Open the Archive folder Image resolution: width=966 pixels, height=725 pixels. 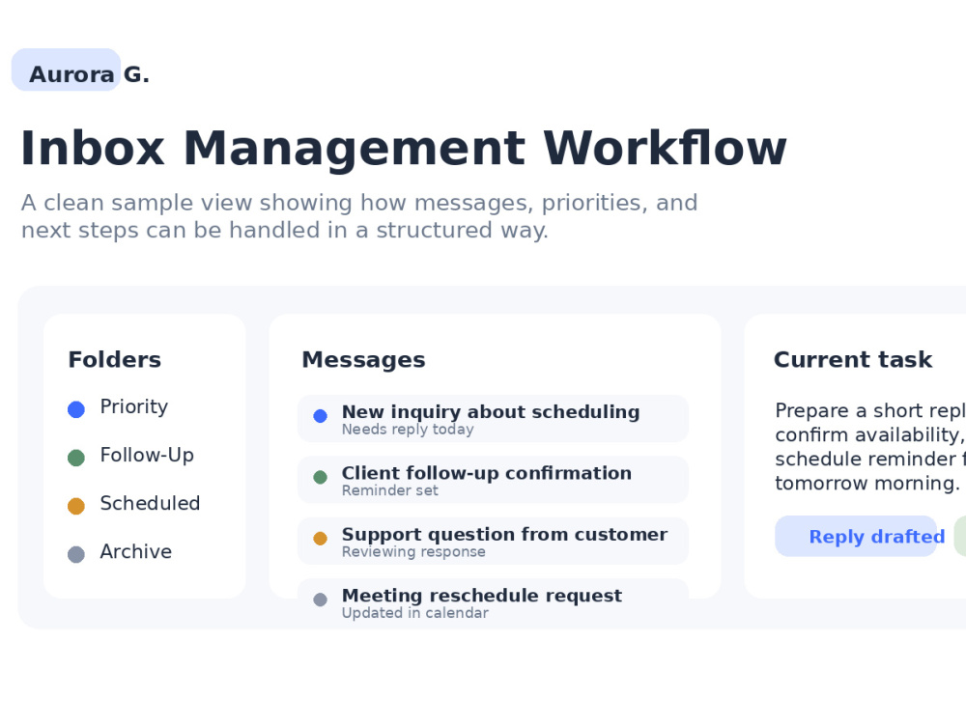coord(135,551)
